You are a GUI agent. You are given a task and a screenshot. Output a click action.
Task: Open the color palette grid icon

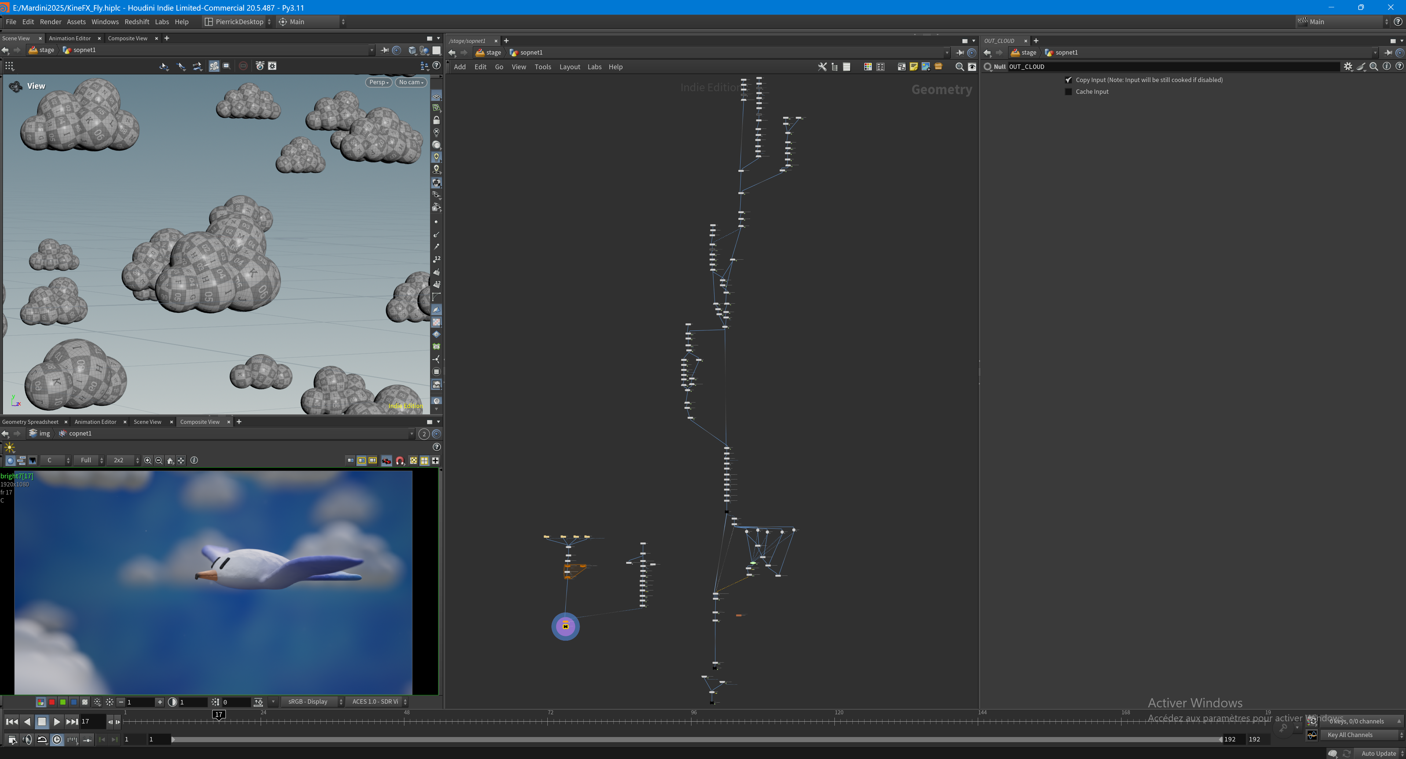click(x=867, y=67)
